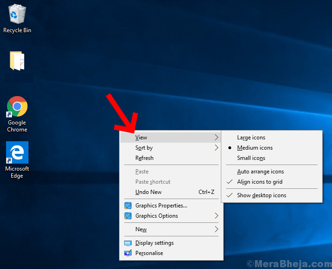332x269 pixels.
Task: Open the New menu entry
Action: tap(170, 229)
